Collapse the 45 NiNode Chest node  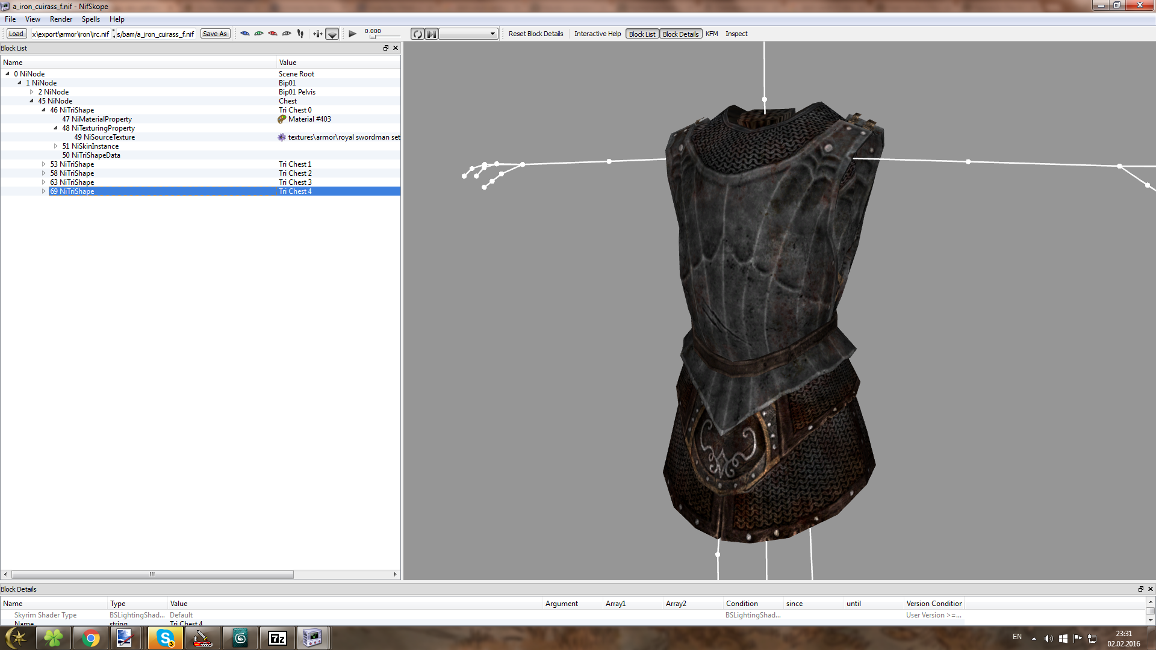click(x=31, y=101)
